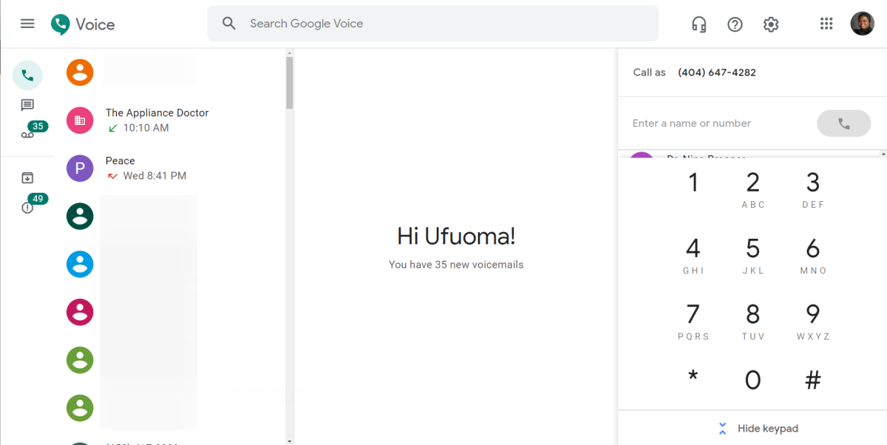Dial 2 ABC on the keypad
Screen dimensions: 887x445
click(753, 189)
